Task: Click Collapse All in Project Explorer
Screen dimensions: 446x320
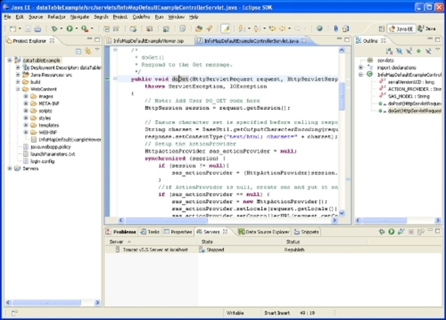Action: coord(77,51)
